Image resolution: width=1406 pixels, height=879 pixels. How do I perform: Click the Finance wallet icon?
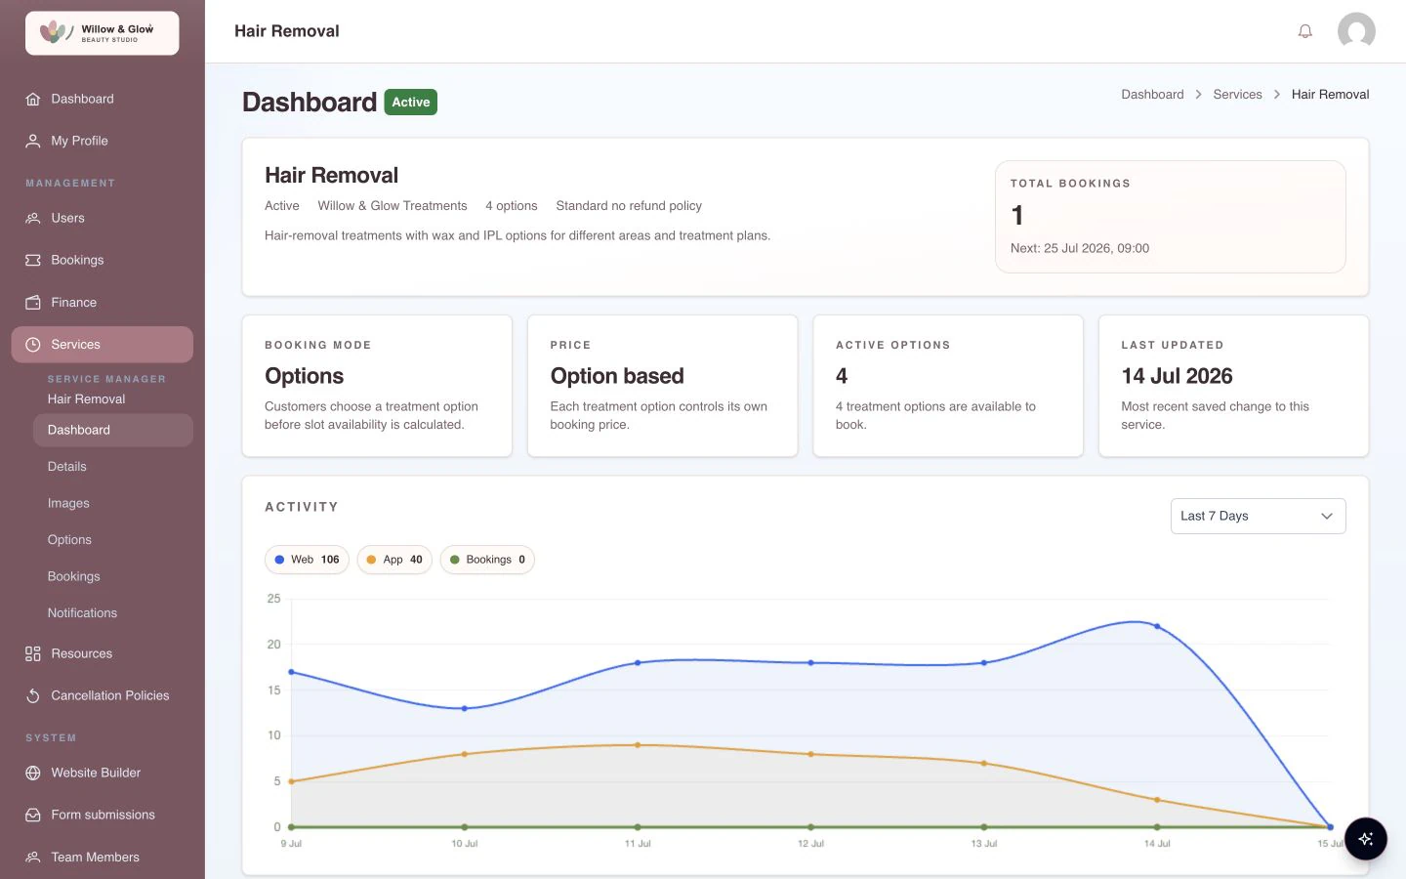point(33,302)
